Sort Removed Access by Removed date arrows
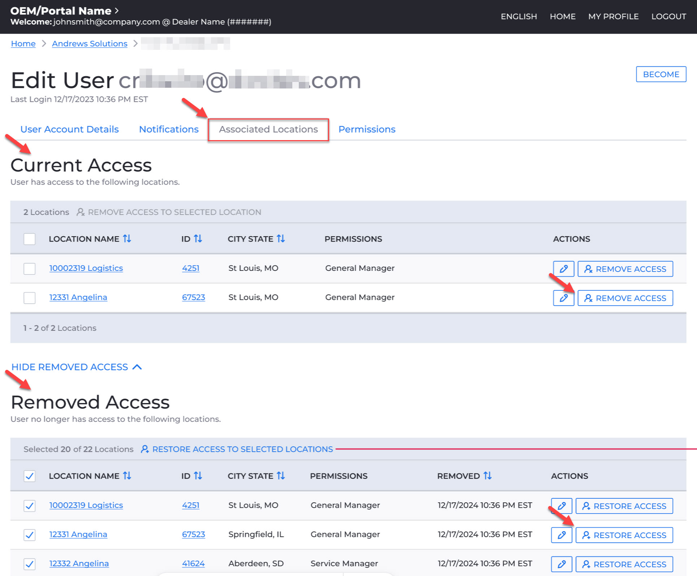This screenshot has width=697, height=576. point(487,476)
